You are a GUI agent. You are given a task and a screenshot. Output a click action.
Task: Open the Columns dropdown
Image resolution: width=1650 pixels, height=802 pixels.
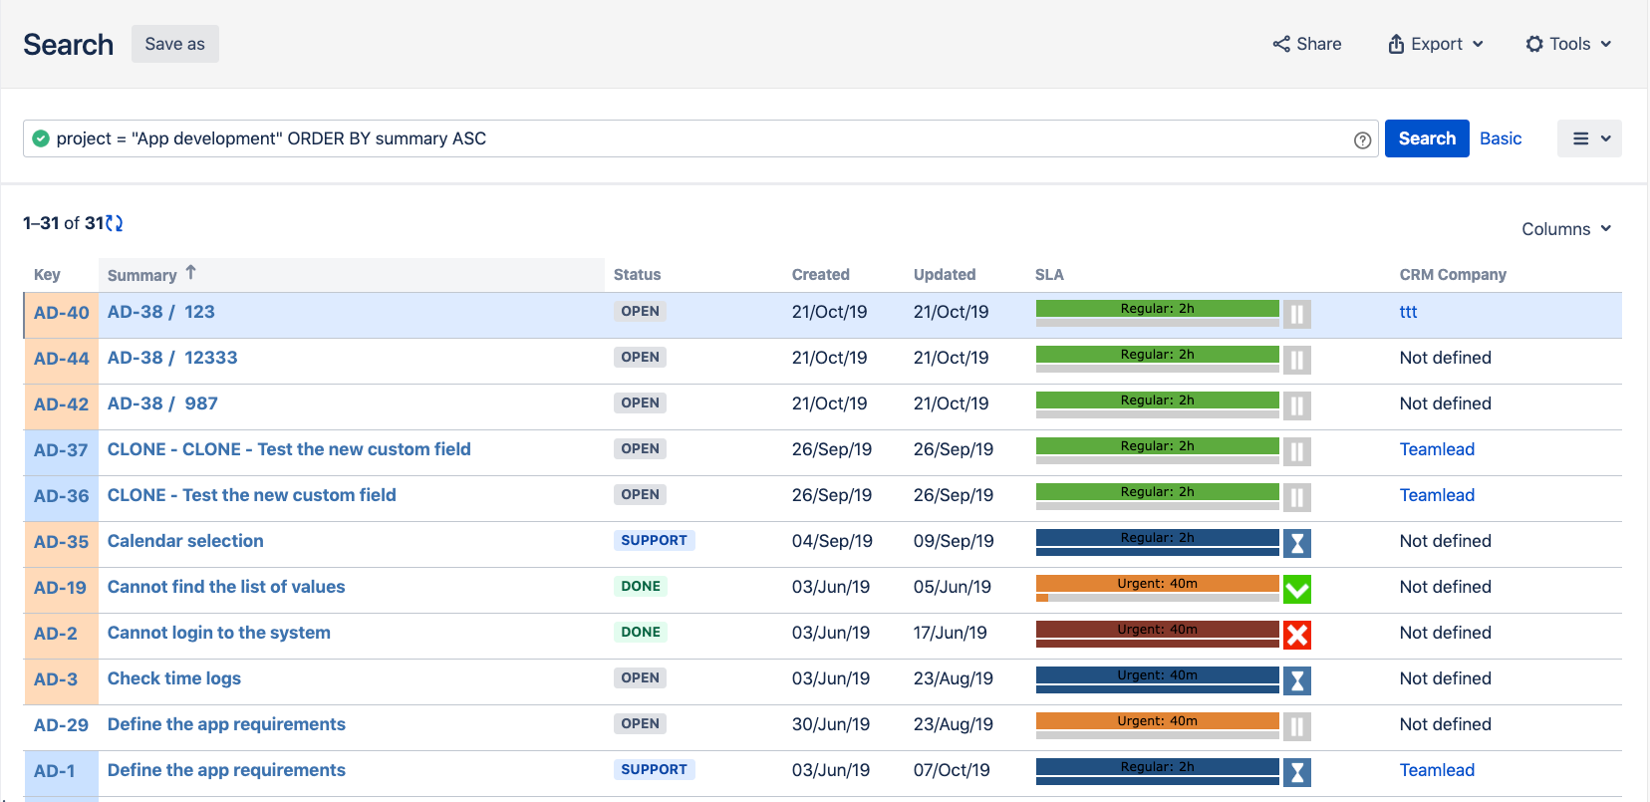1566,229
